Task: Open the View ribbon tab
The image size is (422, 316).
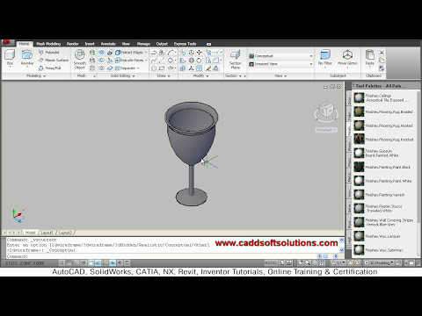Action: click(126, 44)
